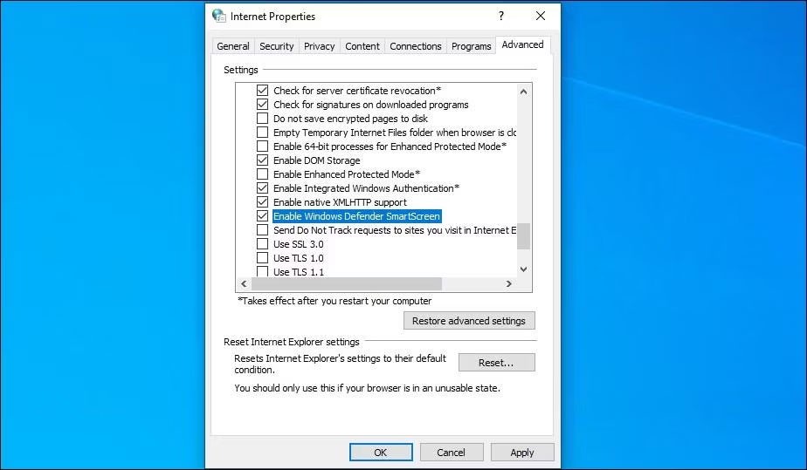The height and width of the screenshot is (470, 807).
Task: Close the Internet Properties dialog
Action: click(x=541, y=16)
